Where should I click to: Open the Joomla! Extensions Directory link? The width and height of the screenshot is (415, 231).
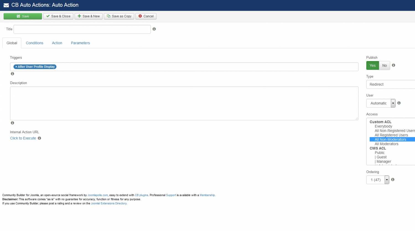(x=109, y=203)
